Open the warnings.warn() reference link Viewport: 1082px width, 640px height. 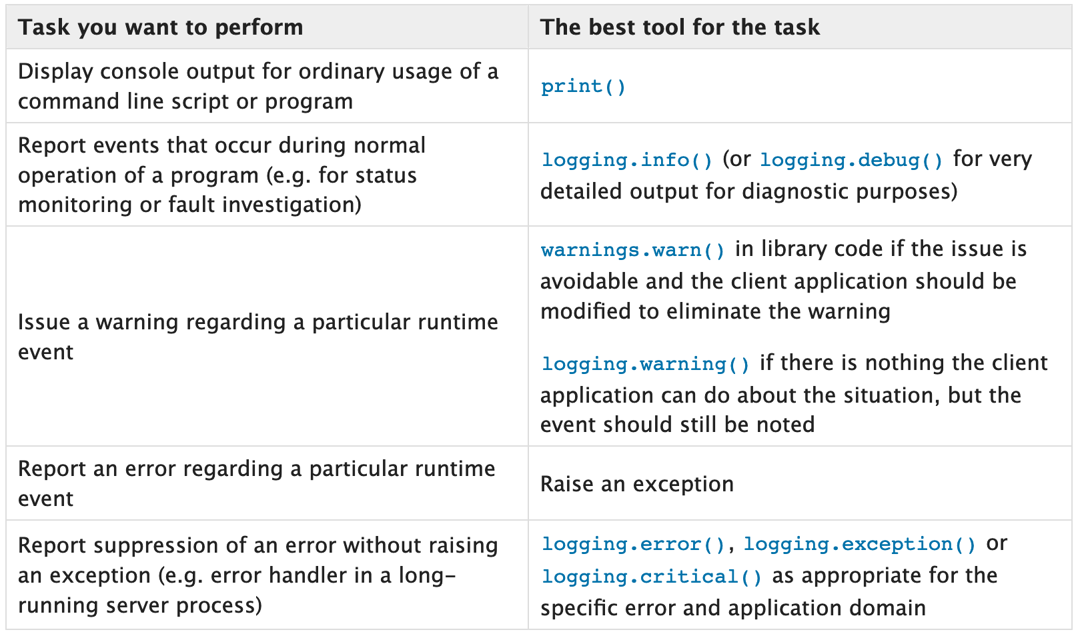point(632,250)
